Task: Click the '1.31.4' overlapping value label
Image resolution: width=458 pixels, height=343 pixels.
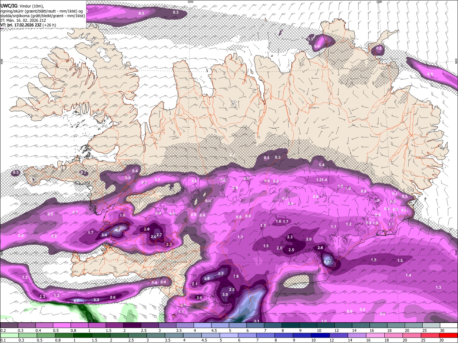Action: coord(322,180)
